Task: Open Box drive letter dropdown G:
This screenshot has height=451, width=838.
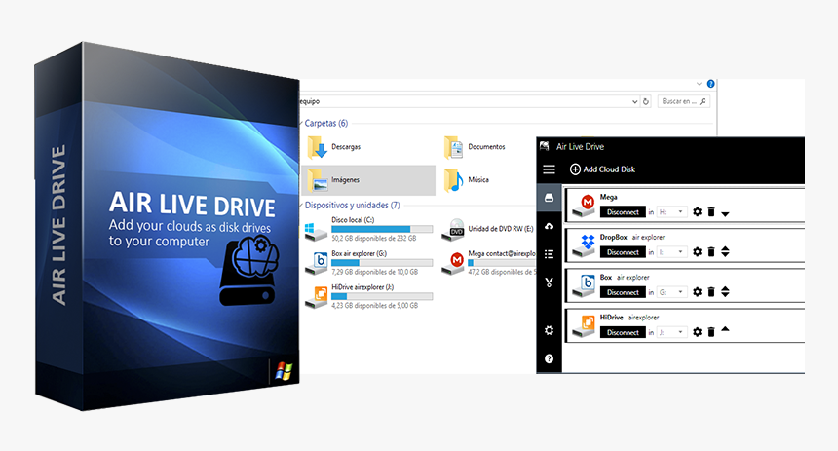Action: point(671,292)
